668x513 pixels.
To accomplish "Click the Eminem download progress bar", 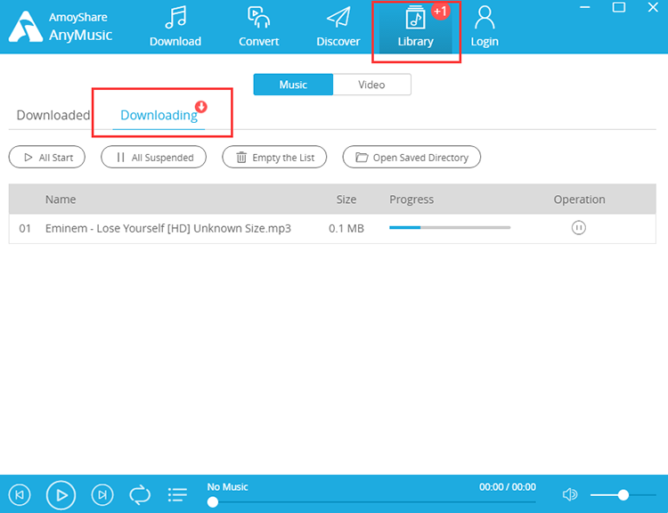I will coord(450,227).
